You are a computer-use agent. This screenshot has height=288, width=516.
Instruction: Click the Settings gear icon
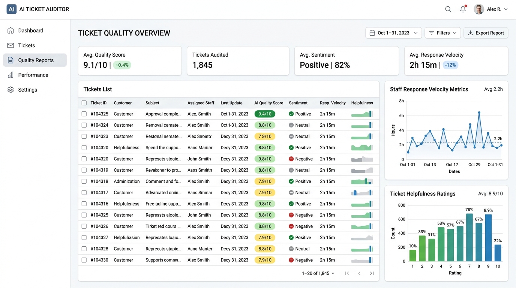pos(10,90)
